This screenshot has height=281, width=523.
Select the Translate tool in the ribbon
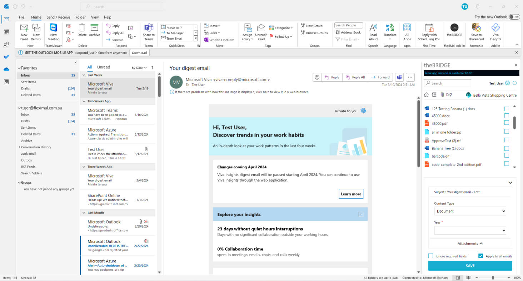tap(390, 32)
